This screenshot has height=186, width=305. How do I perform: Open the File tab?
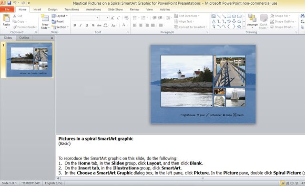coord(7,9)
